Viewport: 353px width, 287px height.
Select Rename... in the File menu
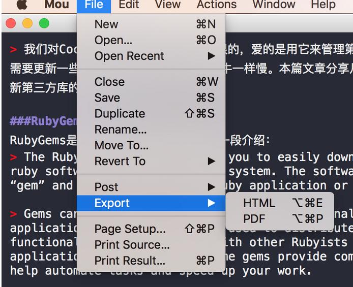point(151,130)
